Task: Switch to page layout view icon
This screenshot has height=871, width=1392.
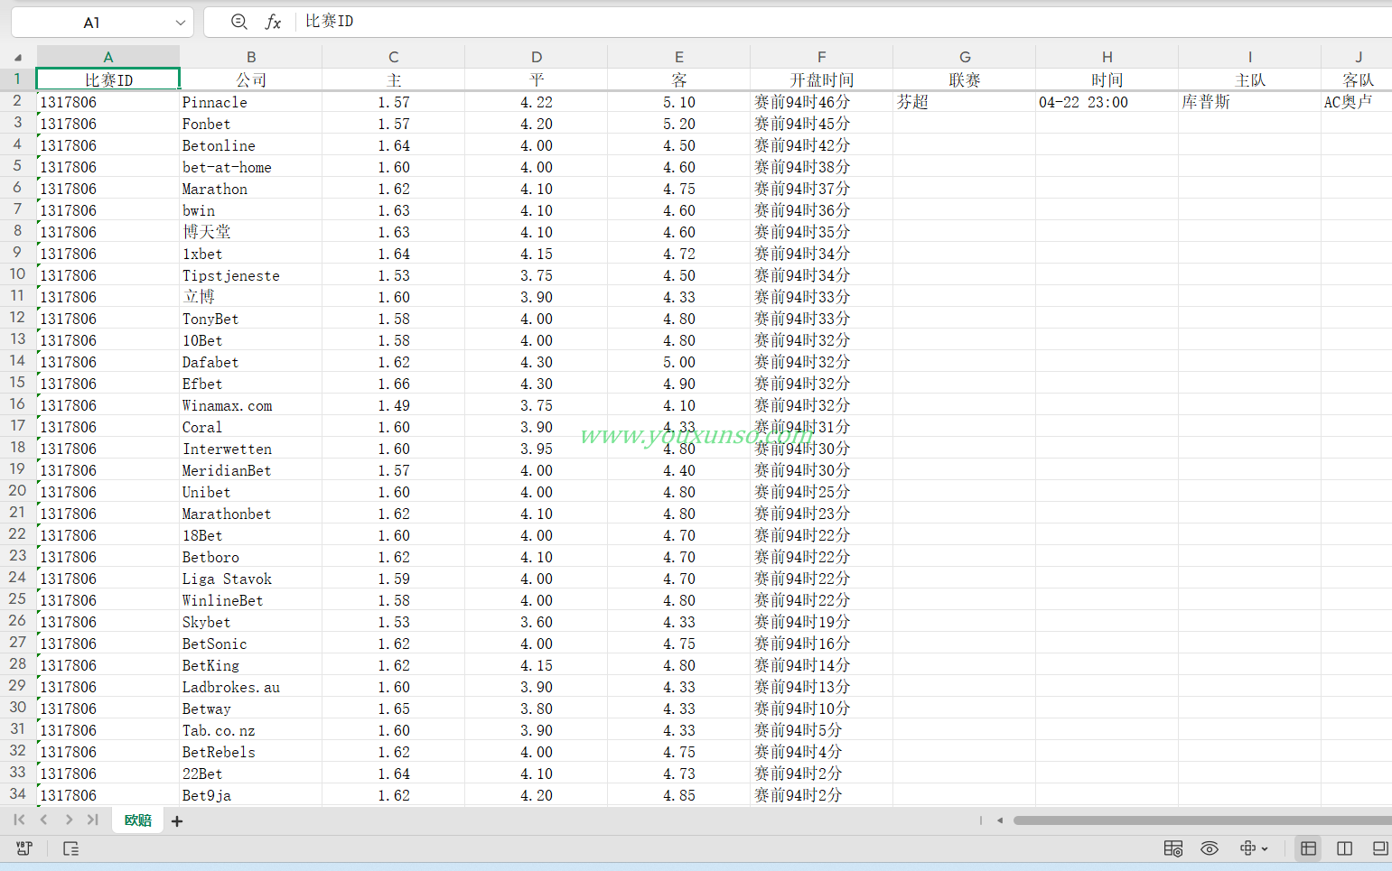Action: (x=1379, y=848)
